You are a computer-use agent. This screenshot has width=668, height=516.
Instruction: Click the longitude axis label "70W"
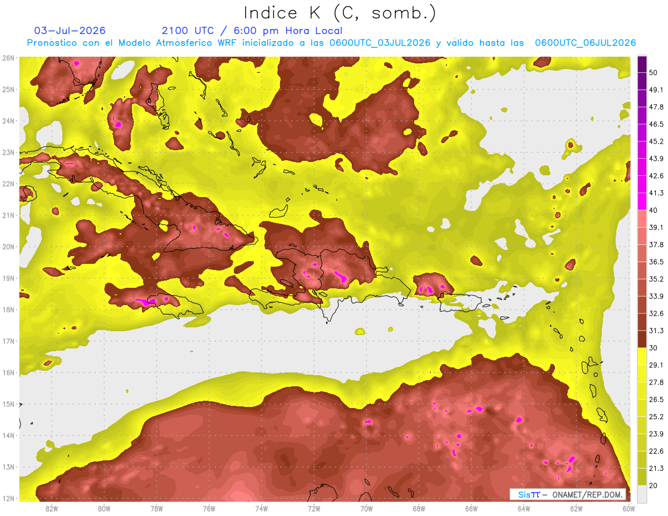click(366, 509)
